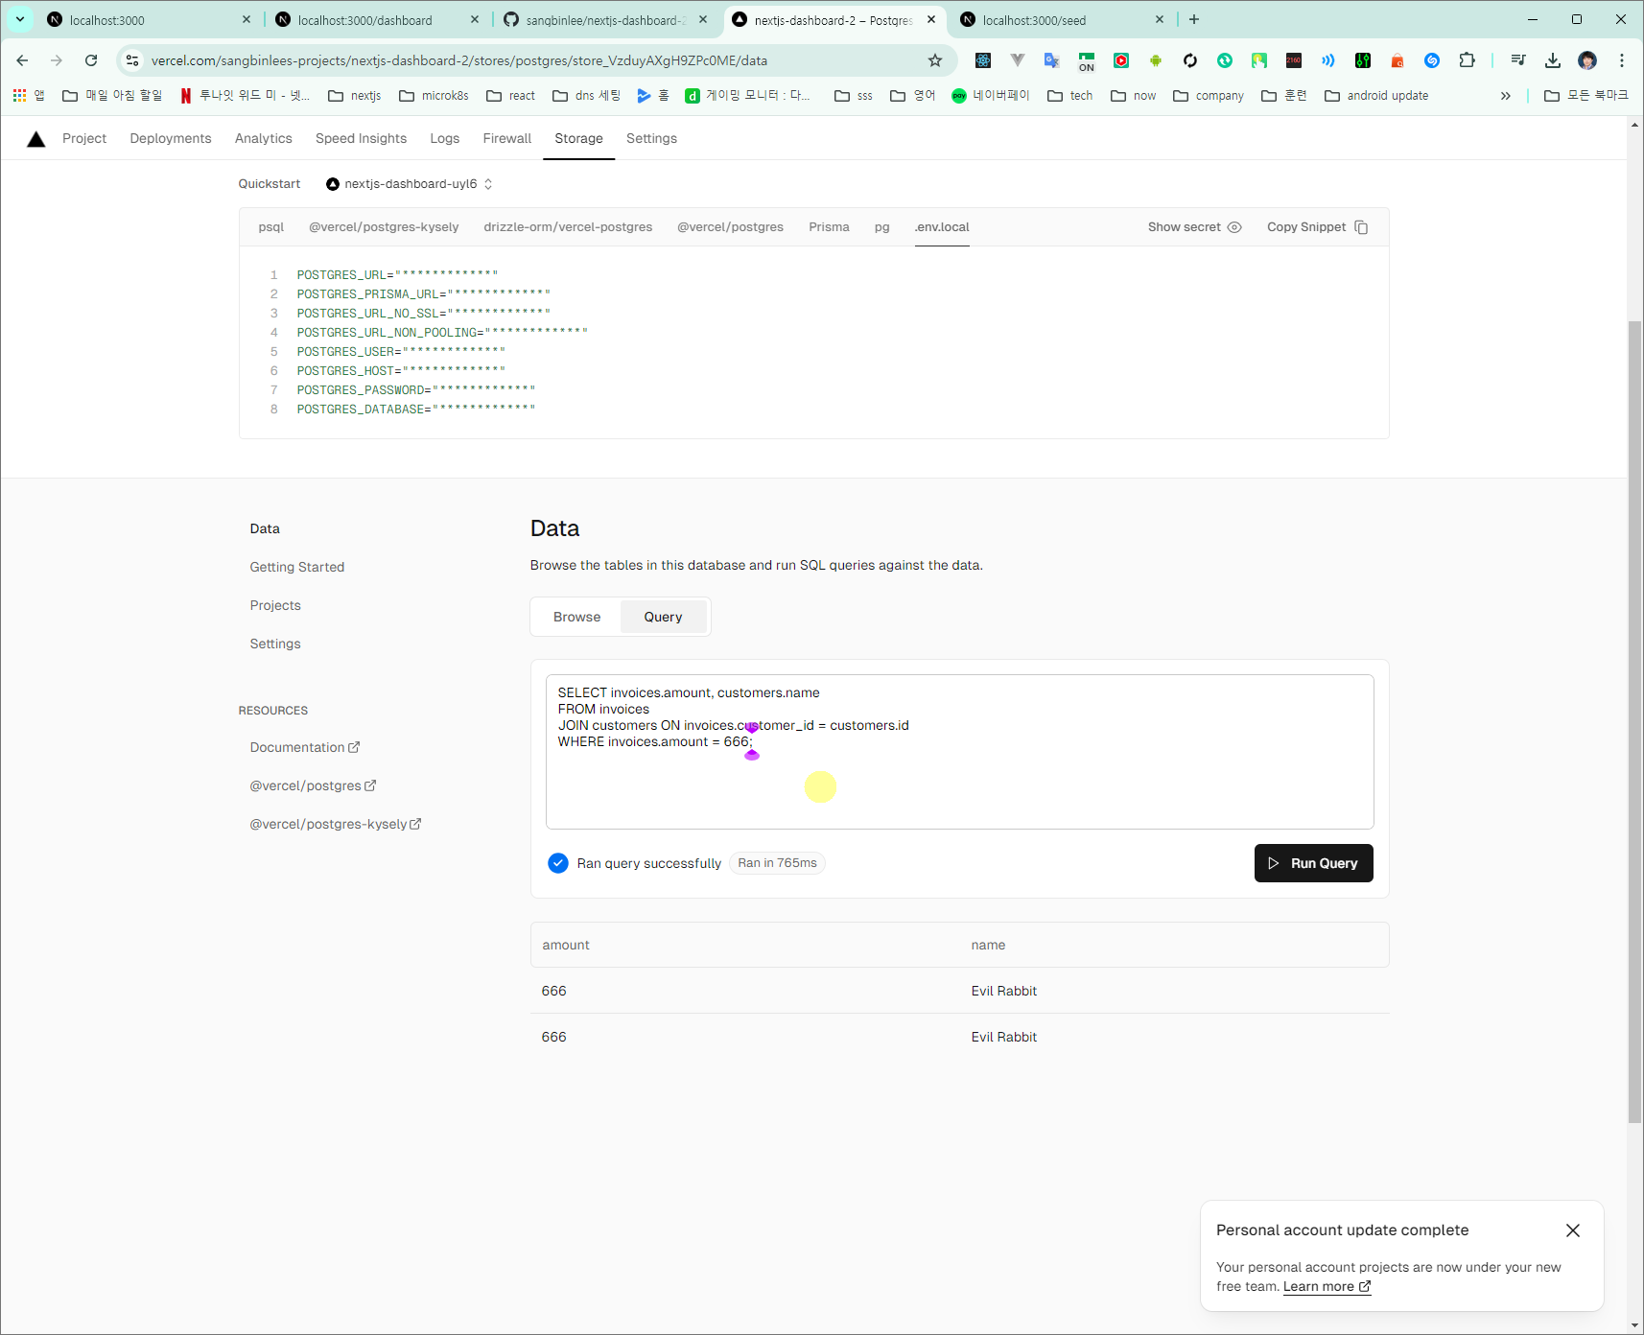Screen dimensions: 1644x1335
Task: Open the nextjs bookmark folder
Action: (355, 95)
